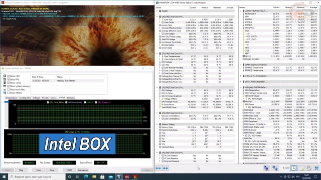The width and height of the screenshot is (321, 180).
Task: Reset HWiNFO elapsed clock icon
Action: point(293,168)
